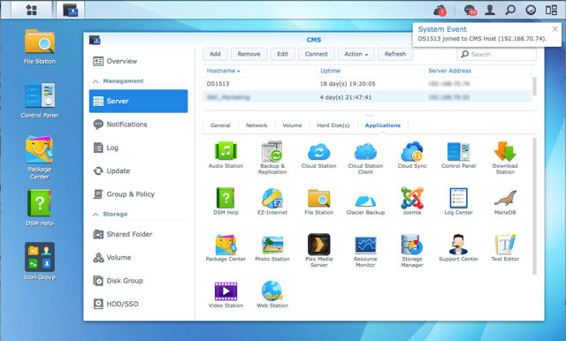This screenshot has height=341, width=566.
Task: Open the Photo Station icon
Action: [272, 245]
